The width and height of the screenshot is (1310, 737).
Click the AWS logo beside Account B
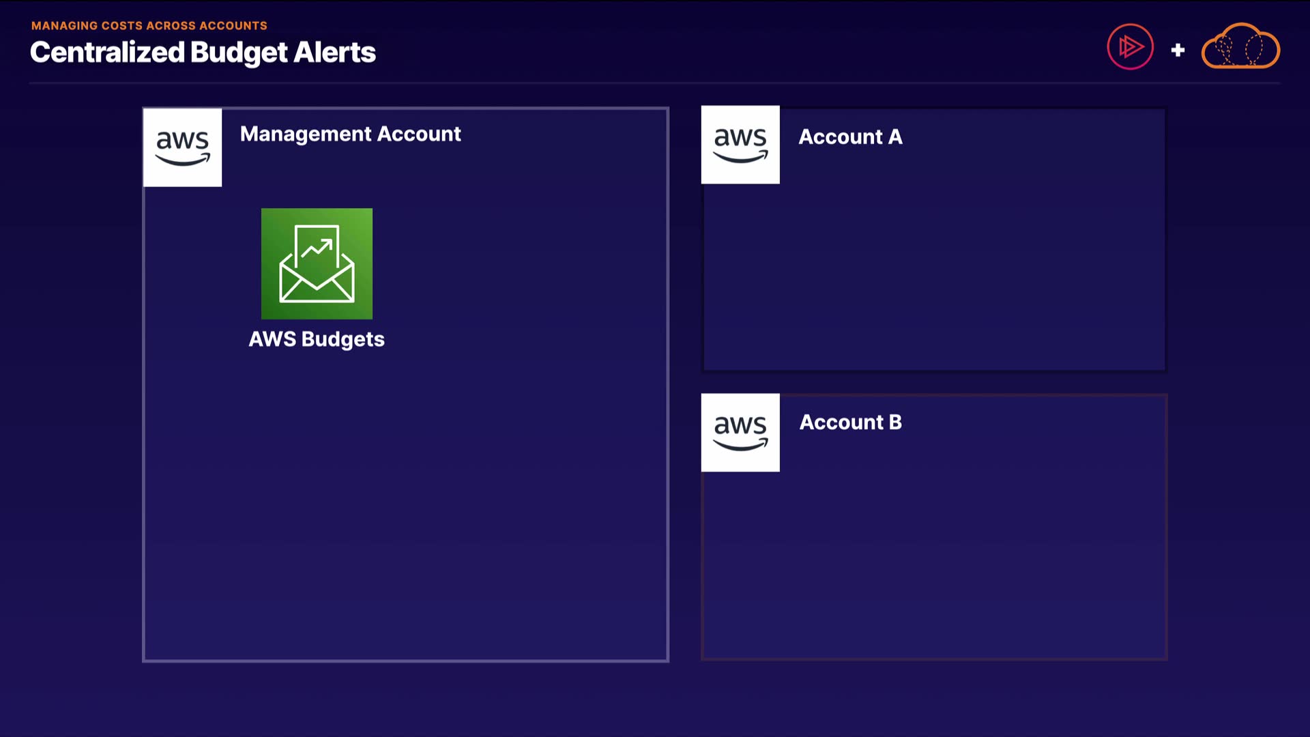[740, 433]
